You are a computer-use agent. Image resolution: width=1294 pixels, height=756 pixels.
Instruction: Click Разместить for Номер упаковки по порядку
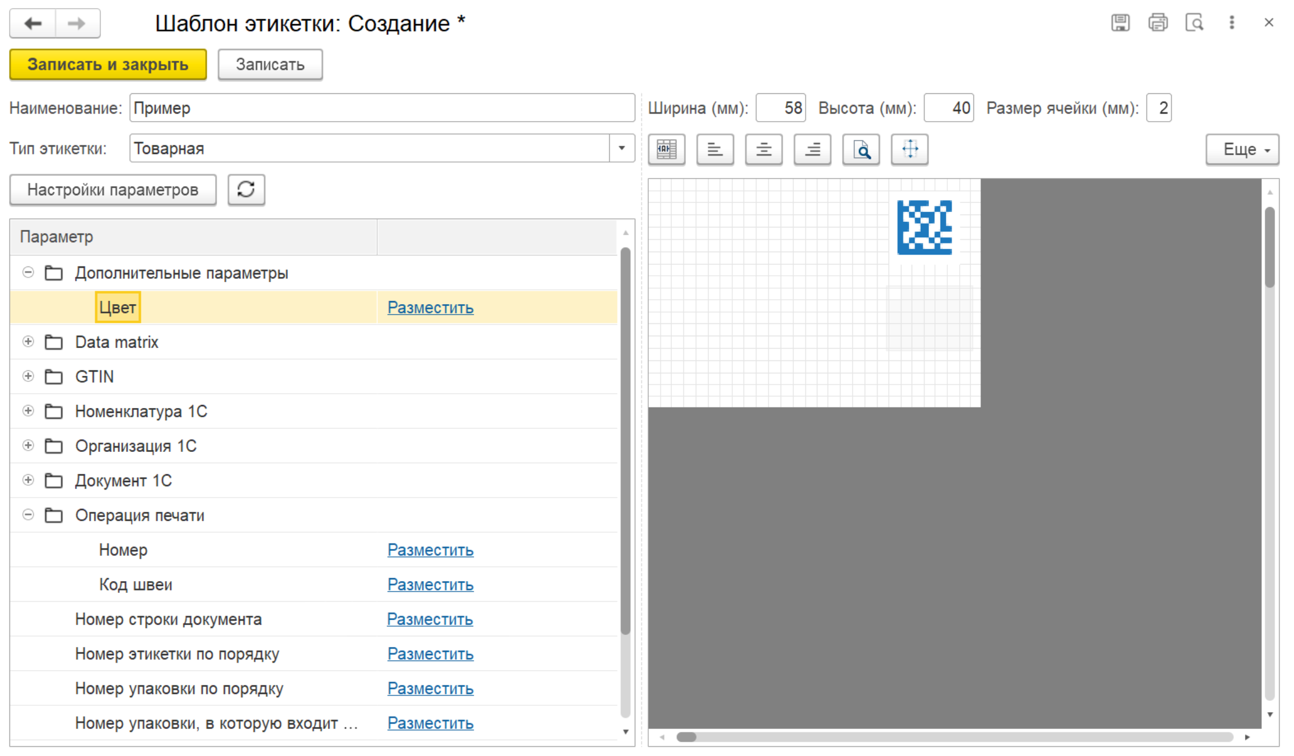(430, 688)
